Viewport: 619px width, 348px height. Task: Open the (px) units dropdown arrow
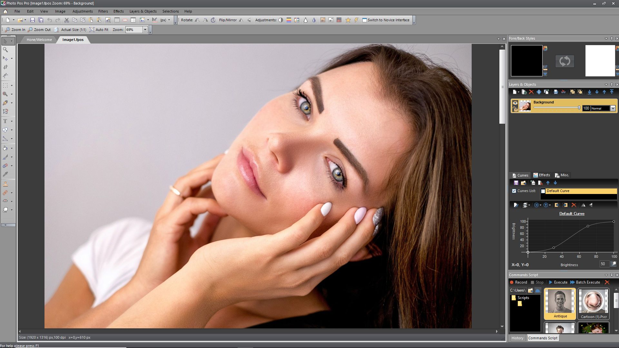click(169, 20)
